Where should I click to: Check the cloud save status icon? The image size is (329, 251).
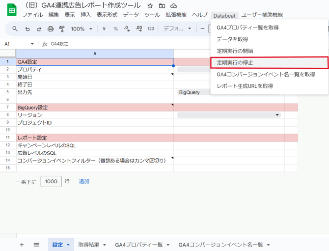pyautogui.click(x=173, y=6)
